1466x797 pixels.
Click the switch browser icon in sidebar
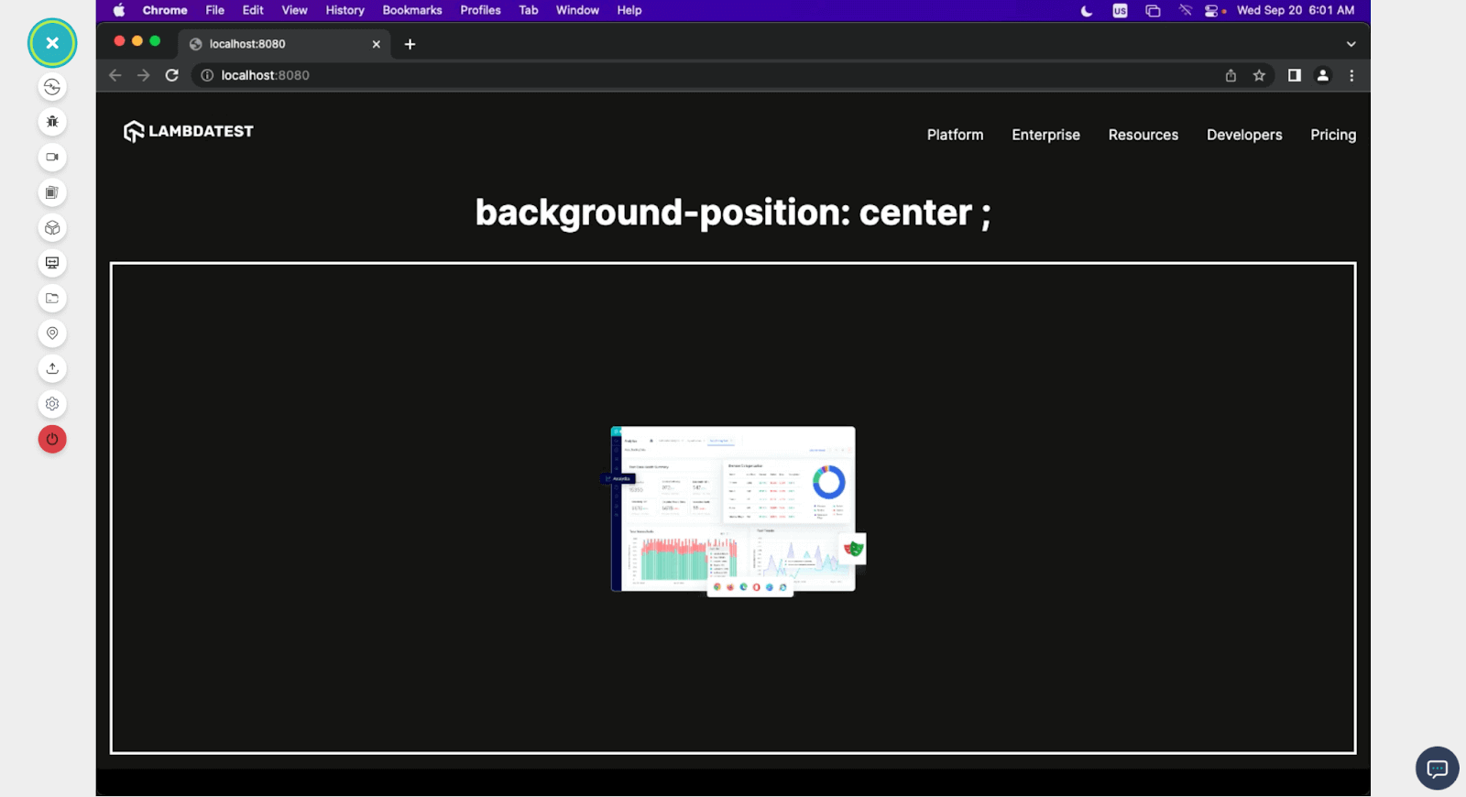[52, 87]
